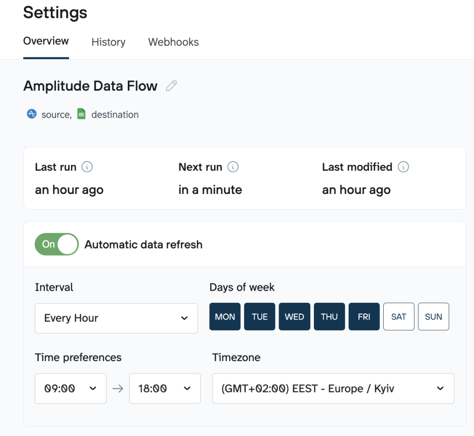Click the pencil icon to rename flow
The width and height of the screenshot is (474, 436).
click(x=172, y=86)
